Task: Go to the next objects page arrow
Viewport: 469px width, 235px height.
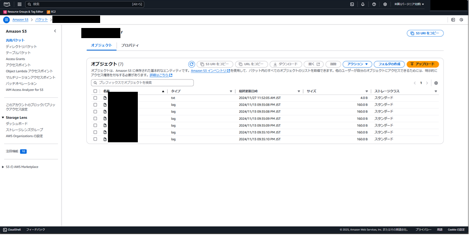Action: (x=427, y=83)
